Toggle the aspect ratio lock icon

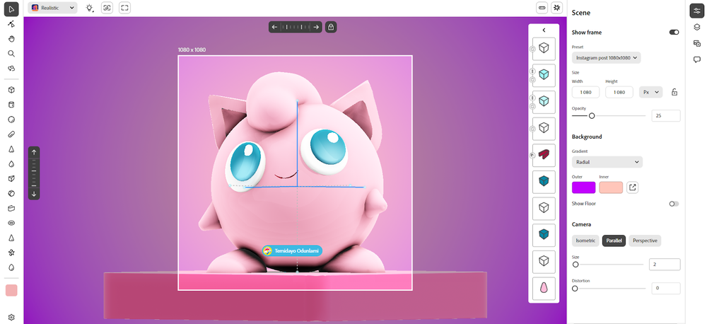click(x=674, y=92)
